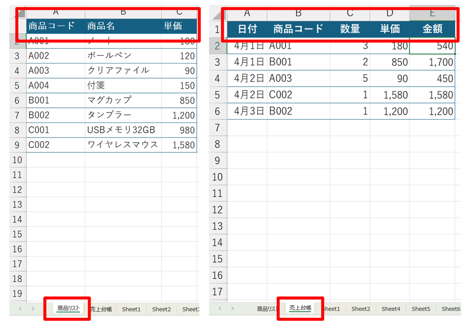Viewport: 467px width, 326px height.
Task: Select 商品コード header in right sales sheet
Action: (298, 29)
